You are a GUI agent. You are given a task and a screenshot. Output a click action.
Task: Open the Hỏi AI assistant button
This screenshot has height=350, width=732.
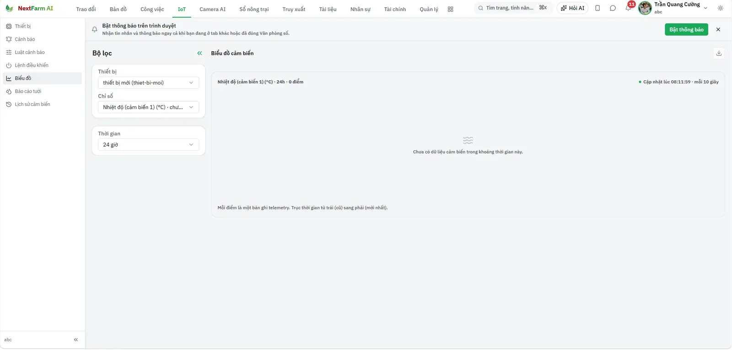point(572,8)
